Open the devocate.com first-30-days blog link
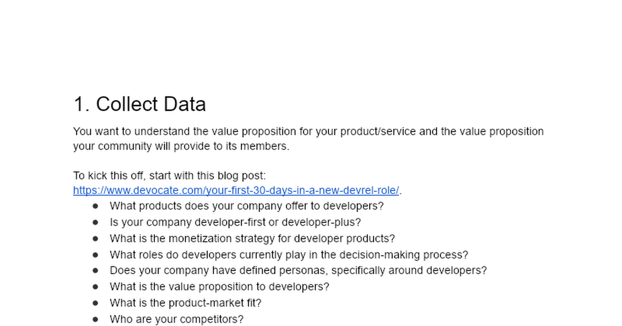This screenshot has width=622, height=326. pyautogui.click(x=236, y=190)
